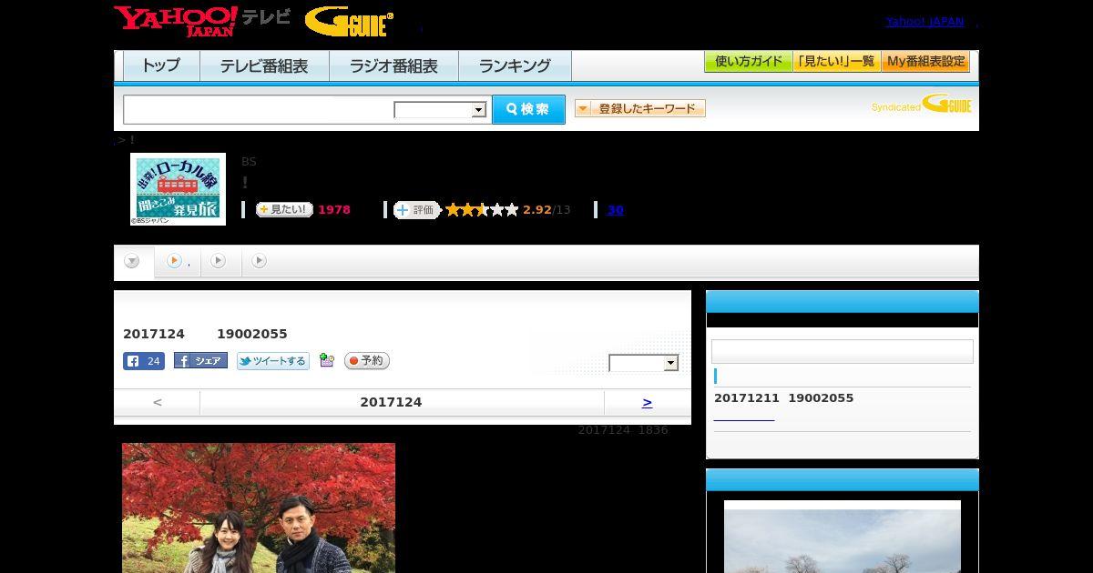Go to the トップ tab
Image resolution: width=1093 pixels, height=573 pixels.
point(161,65)
